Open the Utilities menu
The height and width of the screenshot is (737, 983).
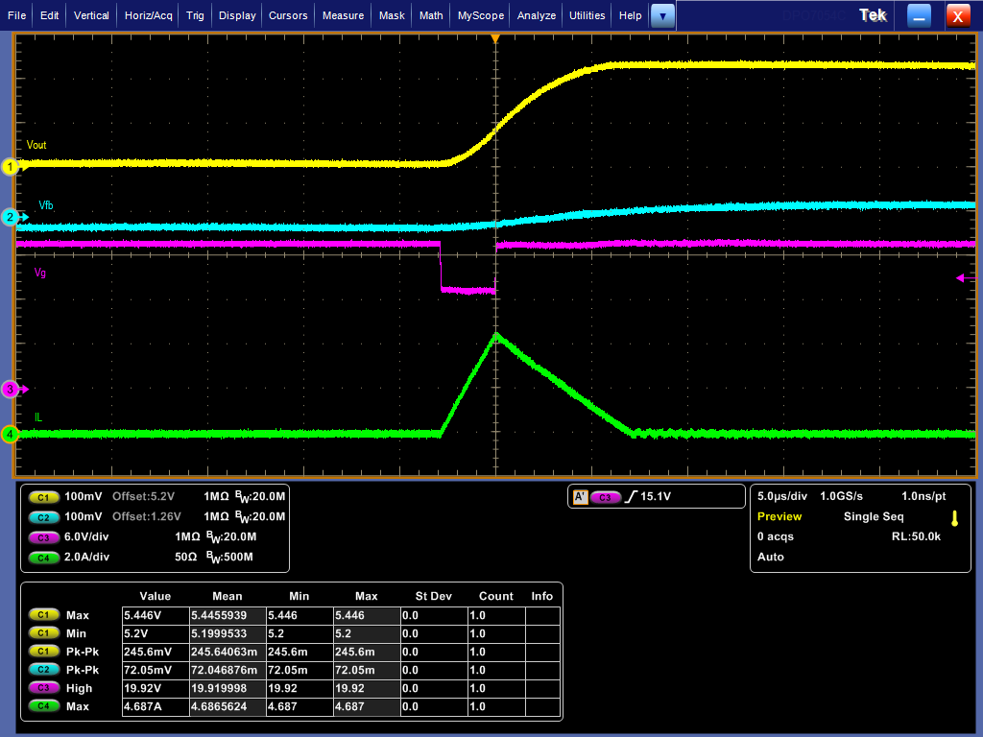point(587,15)
